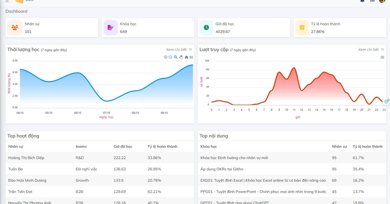Click the Khóa học course icon

110,28
